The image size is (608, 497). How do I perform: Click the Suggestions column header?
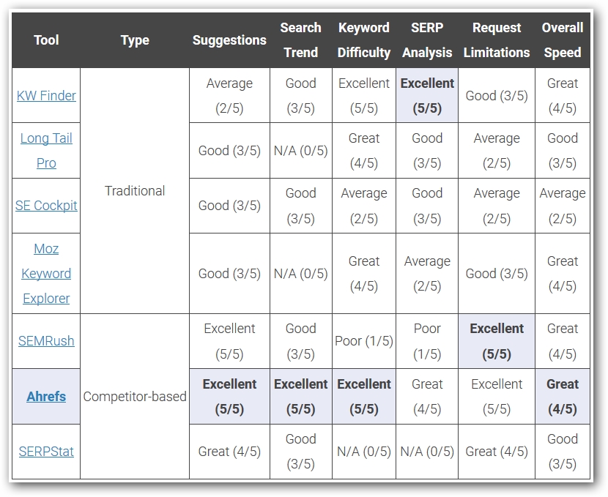click(x=229, y=40)
